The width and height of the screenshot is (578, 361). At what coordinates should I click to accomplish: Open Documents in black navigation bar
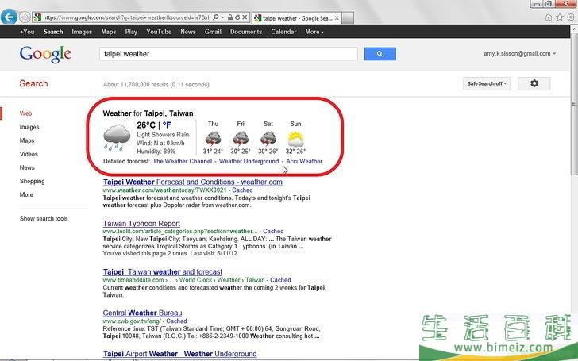[x=246, y=32]
